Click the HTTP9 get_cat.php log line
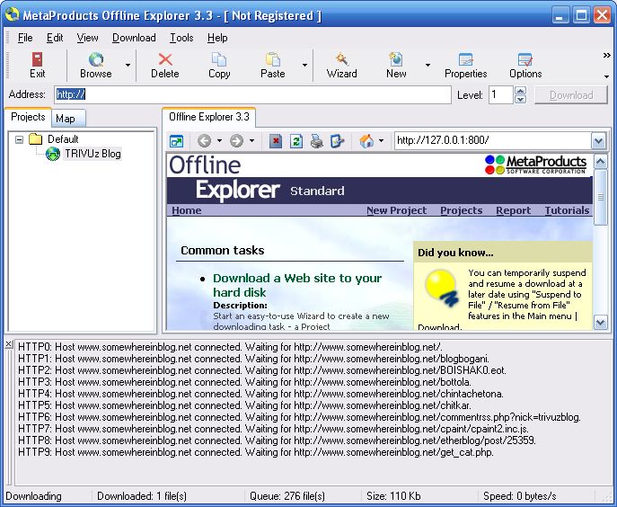Screen dimensions: 617x507 (256, 452)
